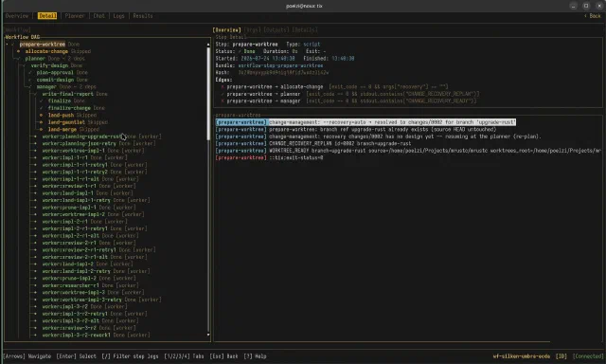Click the [?] Help hint in footer
This screenshot has height=364, width=606.
255,356
